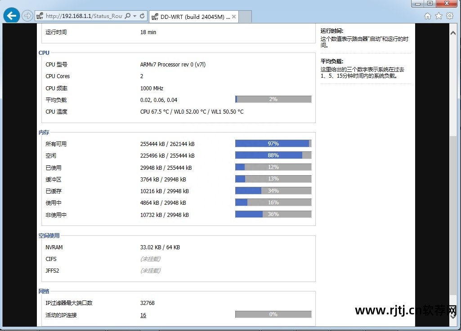This screenshot has width=461, height=331.
Task: Click the 0% active IP connections bar
Action: [273, 314]
